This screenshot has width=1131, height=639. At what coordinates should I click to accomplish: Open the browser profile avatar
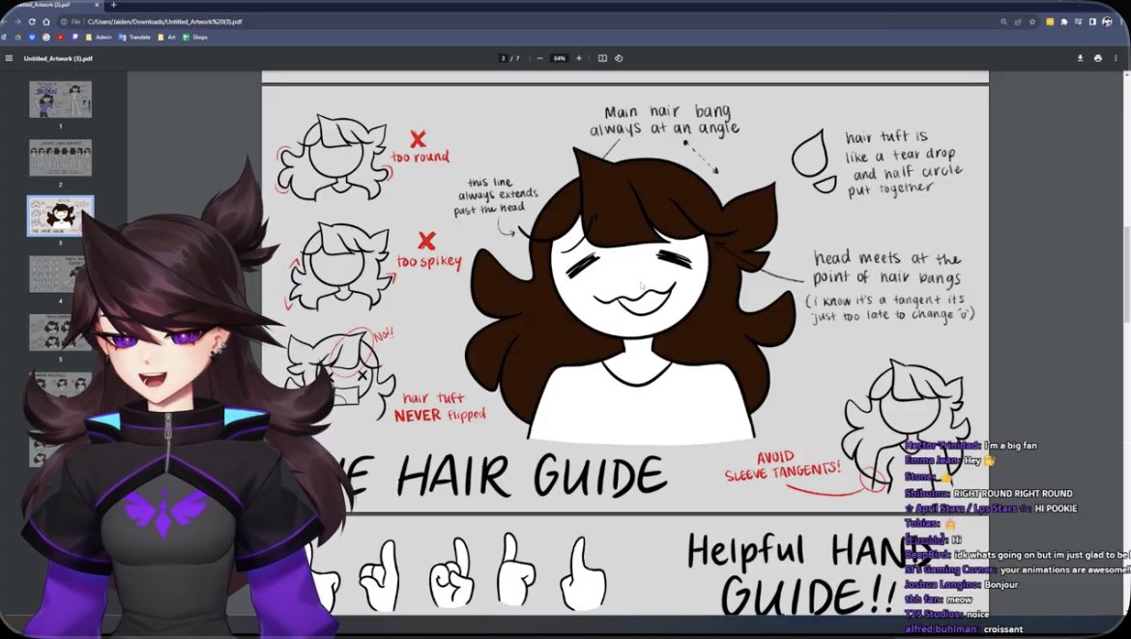pyautogui.click(x=1107, y=21)
